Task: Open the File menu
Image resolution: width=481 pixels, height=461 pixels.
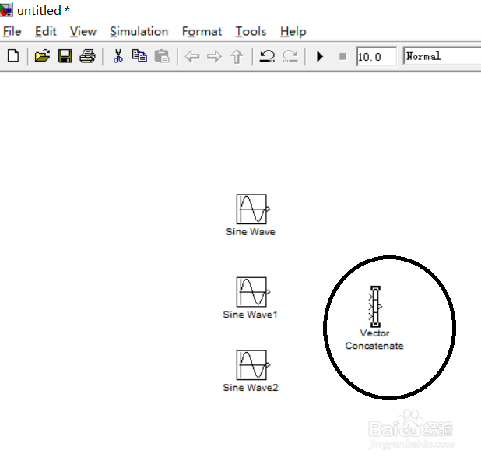Action: point(12,32)
